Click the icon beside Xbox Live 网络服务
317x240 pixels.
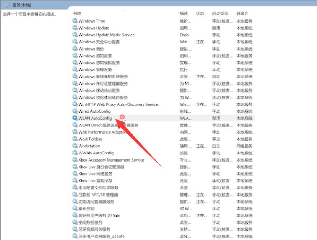point(75,174)
